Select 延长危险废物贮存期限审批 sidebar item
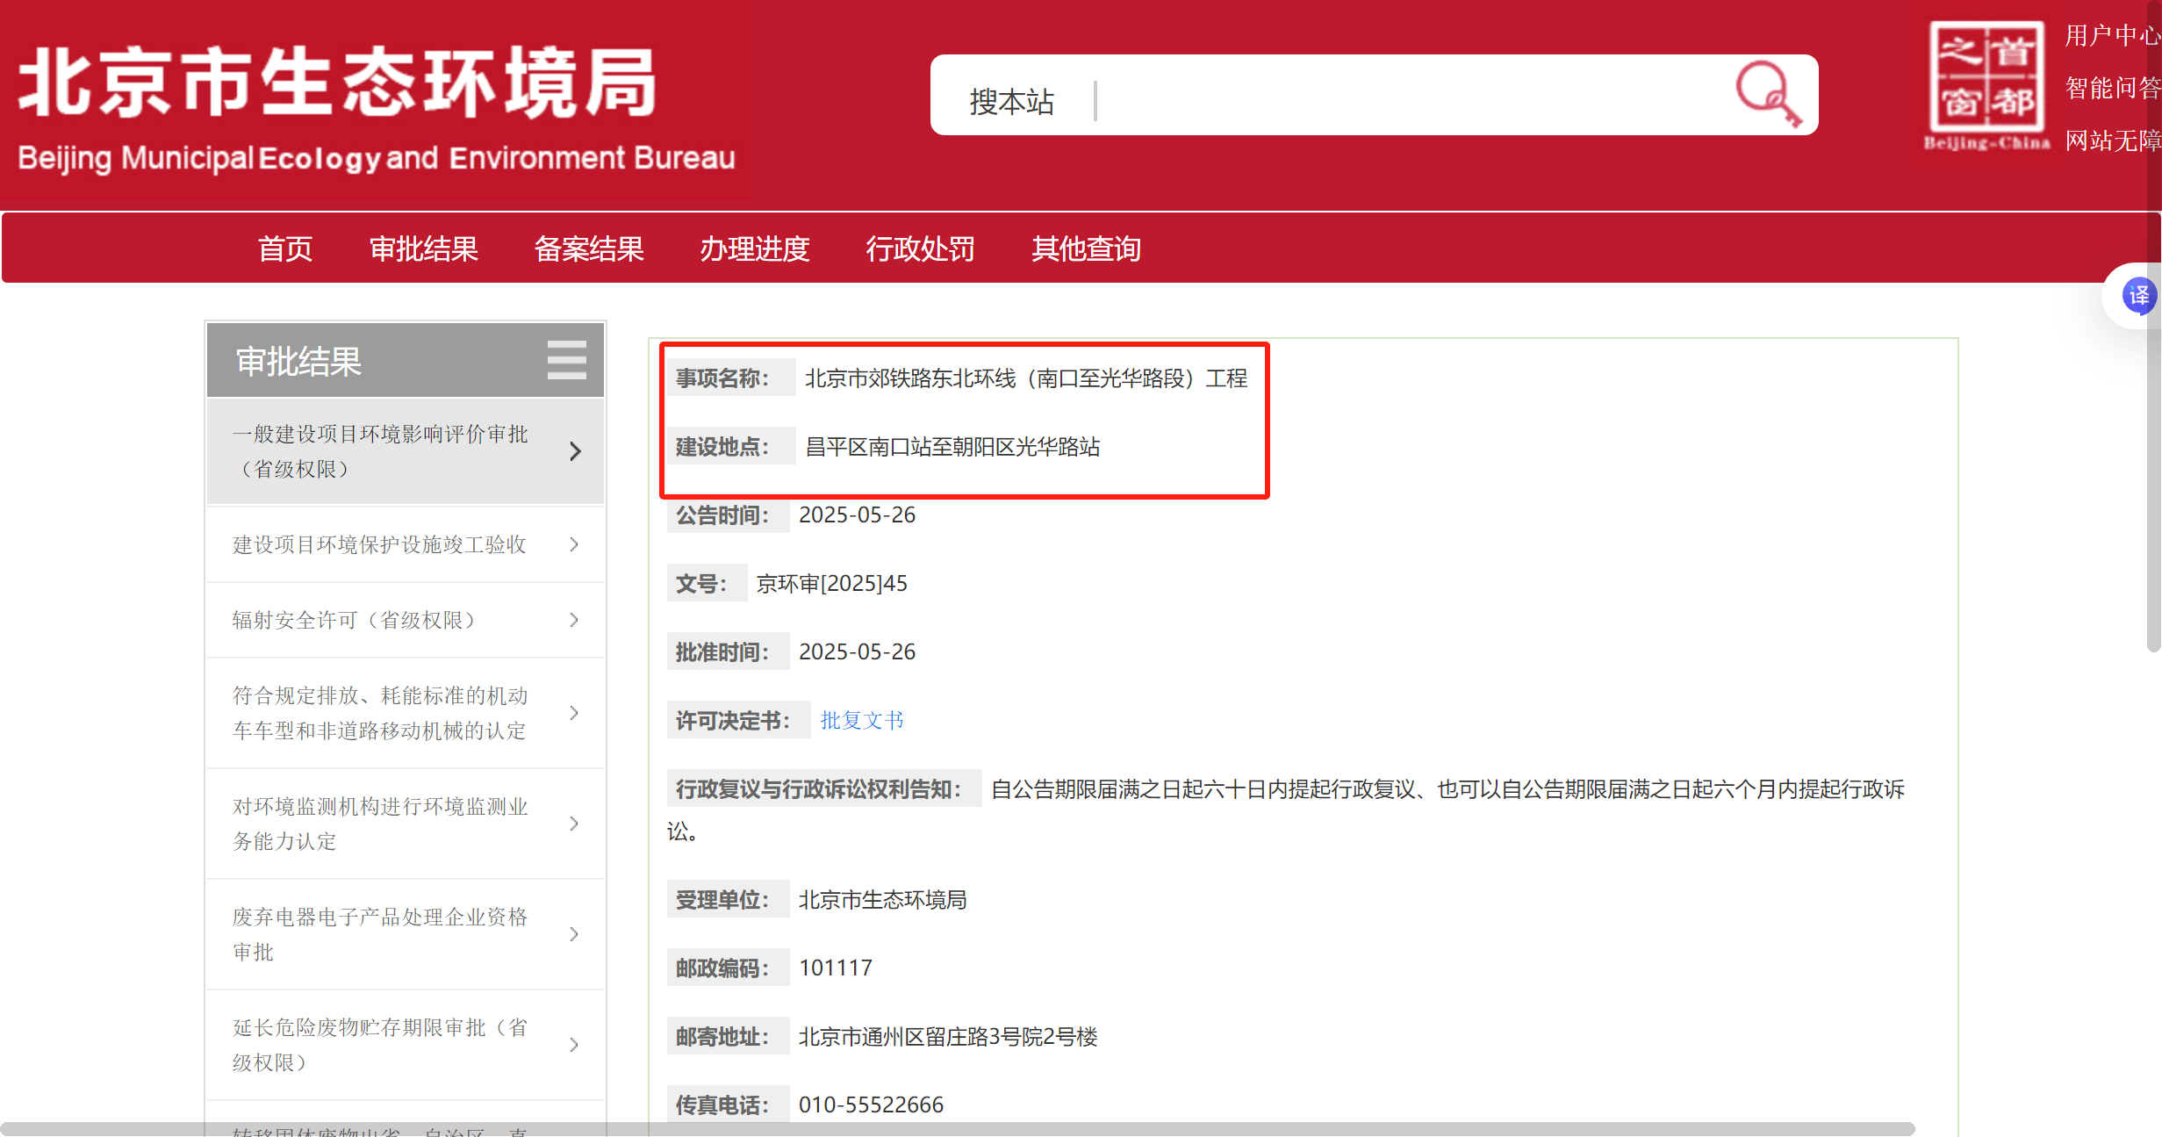 [406, 1045]
